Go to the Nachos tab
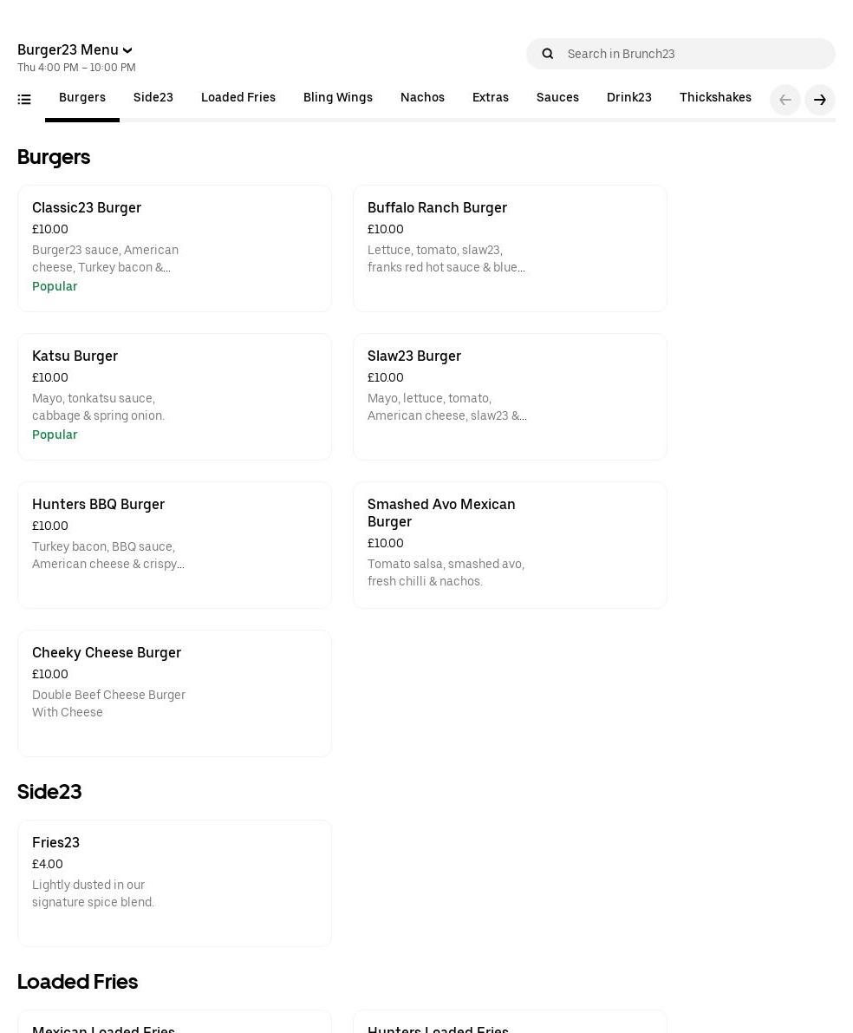853x1033 pixels. pyautogui.click(x=422, y=98)
